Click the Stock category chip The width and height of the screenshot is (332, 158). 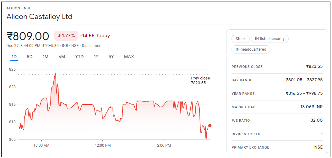pos(241,39)
